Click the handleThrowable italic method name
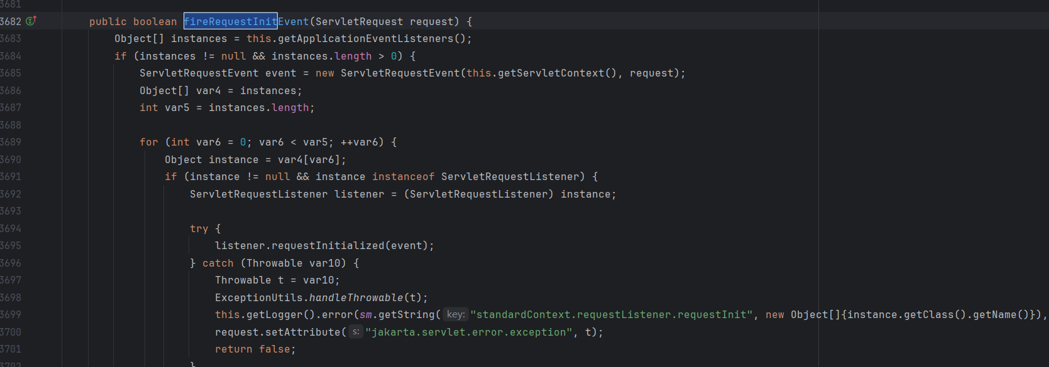The width and height of the screenshot is (1049, 367). click(x=356, y=297)
